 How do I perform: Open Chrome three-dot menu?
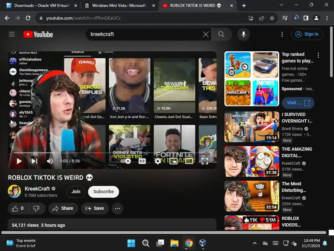327,18
